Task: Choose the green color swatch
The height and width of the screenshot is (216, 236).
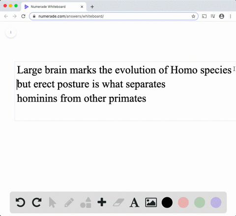Action: click(x=200, y=202)
